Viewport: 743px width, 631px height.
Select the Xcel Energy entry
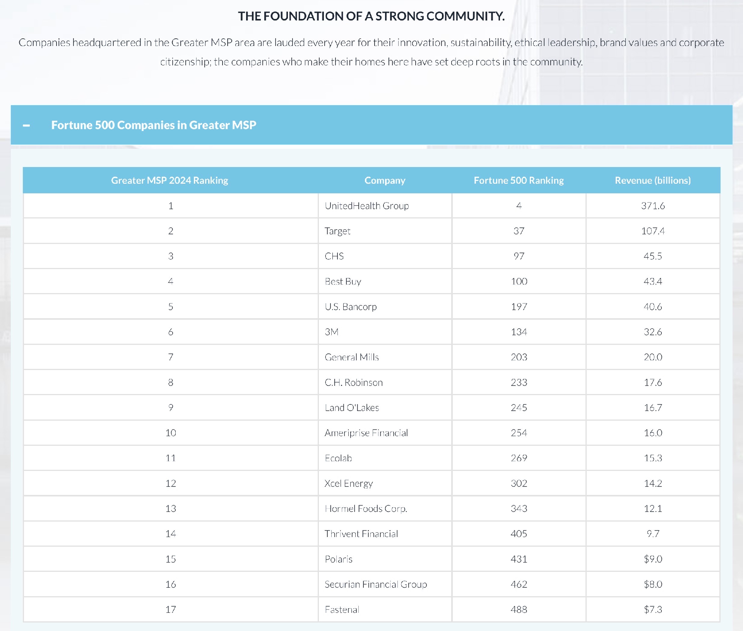pos(349,483)
